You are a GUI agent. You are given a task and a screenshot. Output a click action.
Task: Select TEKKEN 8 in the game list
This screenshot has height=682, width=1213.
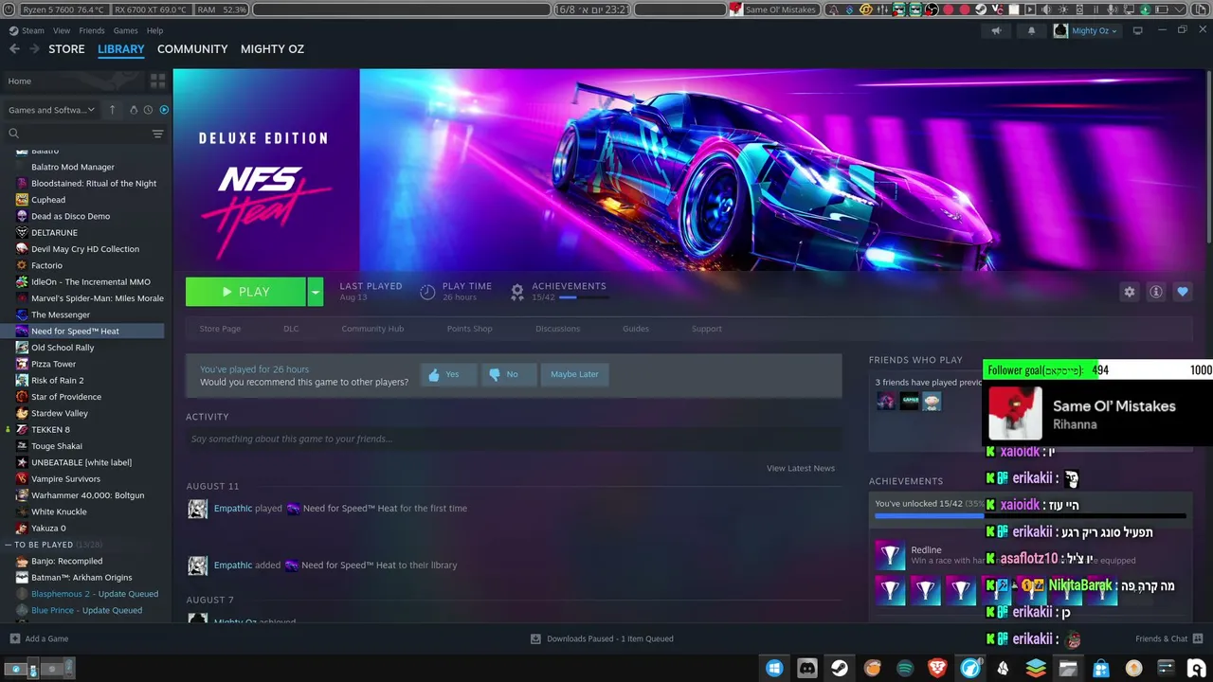tap(50, 429)
